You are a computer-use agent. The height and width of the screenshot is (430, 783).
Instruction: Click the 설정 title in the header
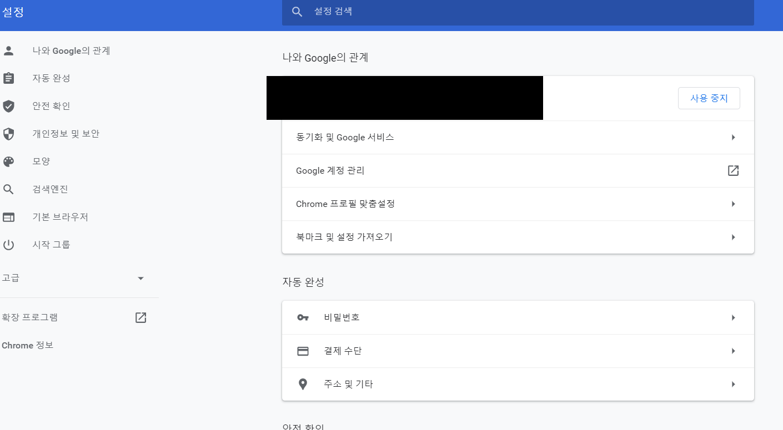[13, 12]
